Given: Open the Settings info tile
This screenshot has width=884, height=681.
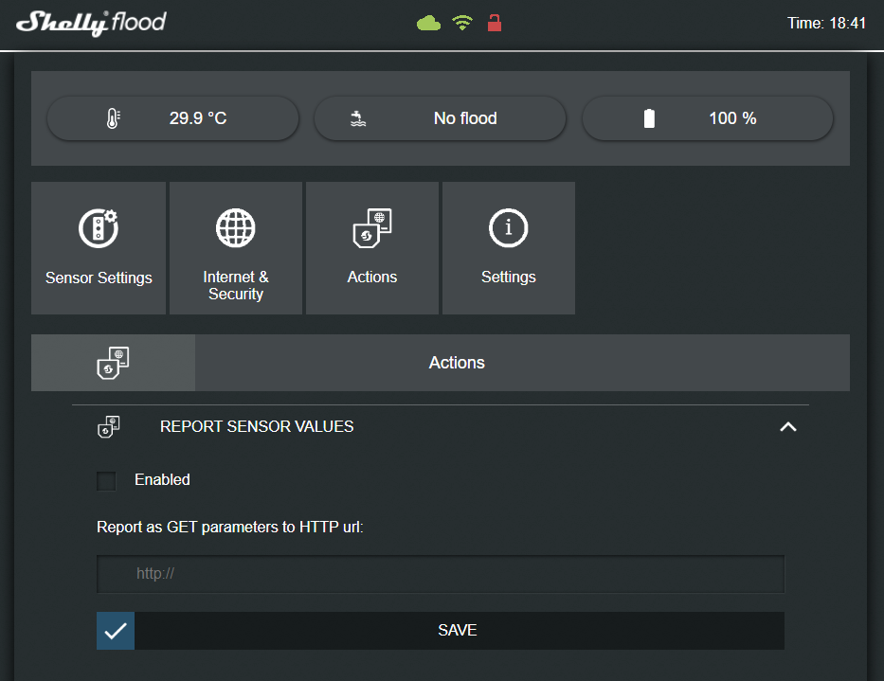Looking at the screenshot, I should click(x=509, y=248).
